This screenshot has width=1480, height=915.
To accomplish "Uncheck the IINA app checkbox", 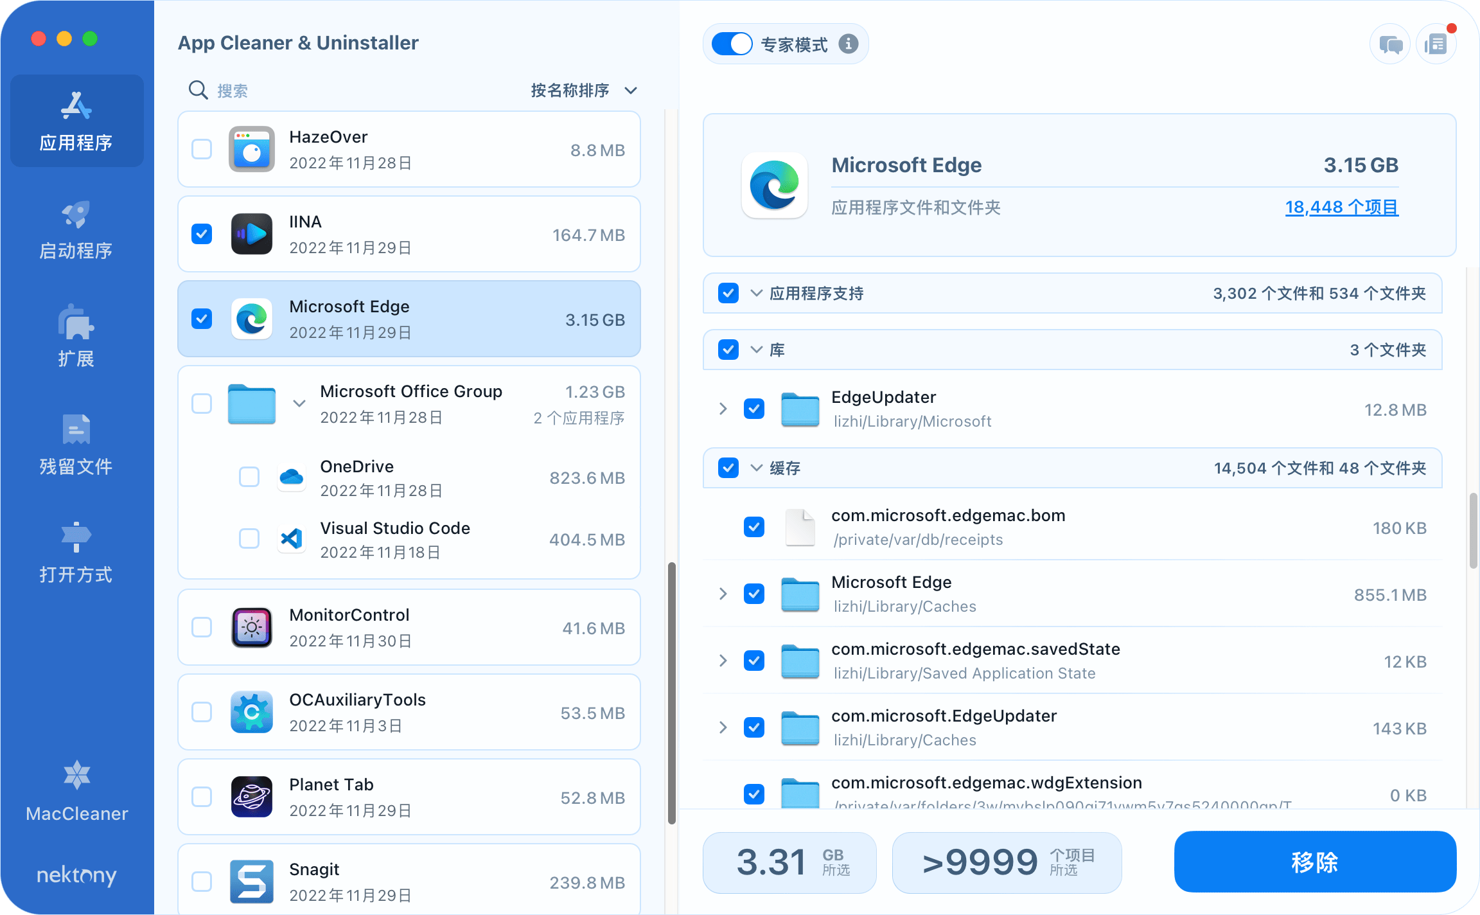I will (x=202, y=234).
